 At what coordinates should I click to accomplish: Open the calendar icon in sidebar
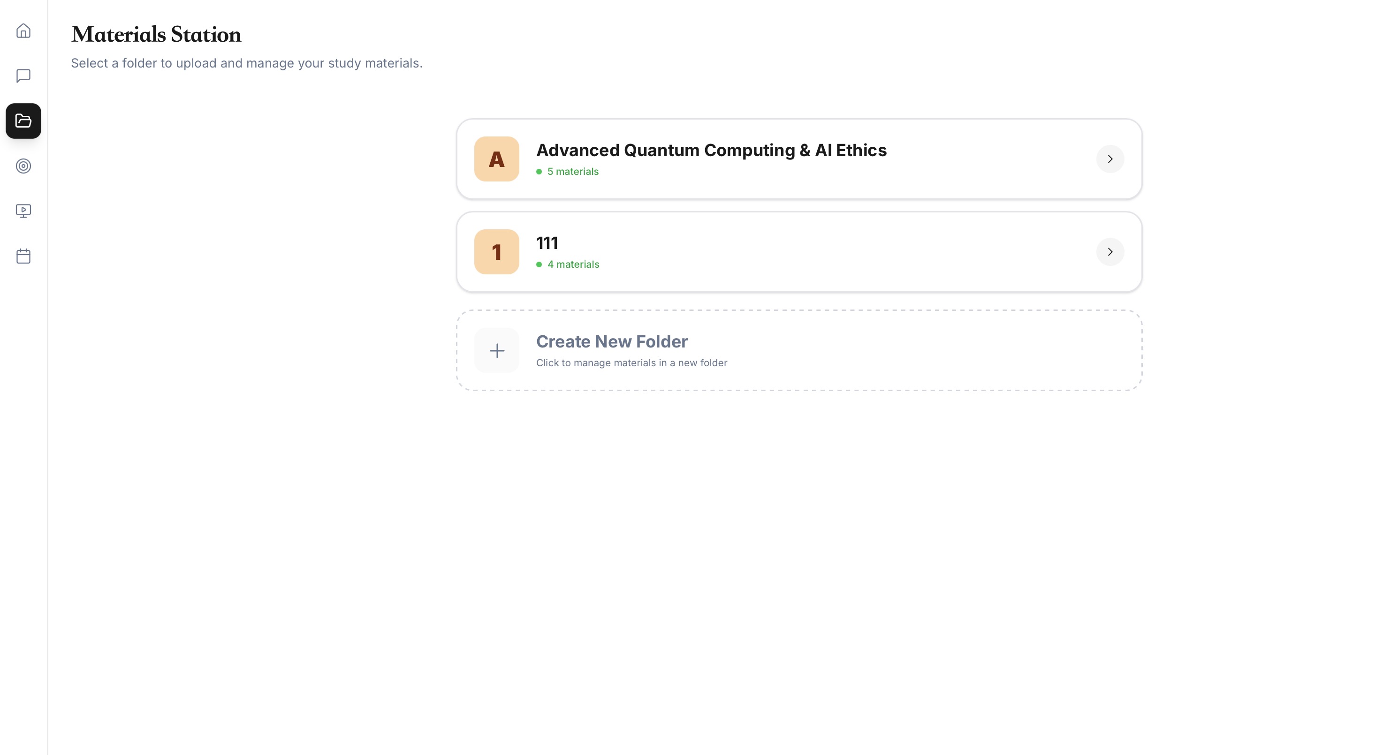(x=23, y=256)
